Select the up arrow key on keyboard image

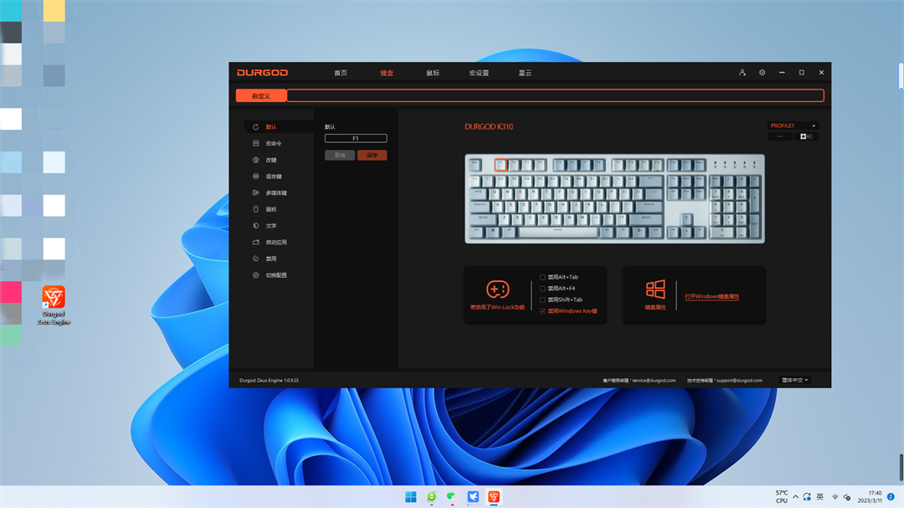pyautogui.click(x=686, y=218)
